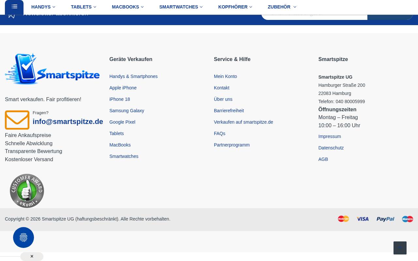Click the info@smartspitze.de email address
Screen dimensions: 418x261
[68, 122]
